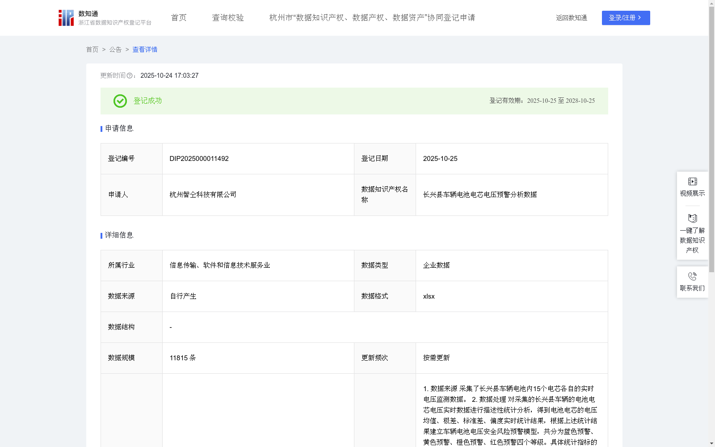The image size is (715, 447).
Task: Open the 首页 nav menu item
Action: coord(179,18)
